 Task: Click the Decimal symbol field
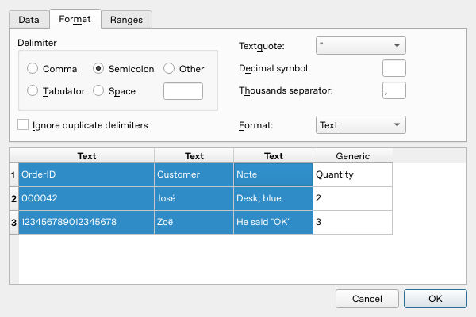[x=394, y=68]
